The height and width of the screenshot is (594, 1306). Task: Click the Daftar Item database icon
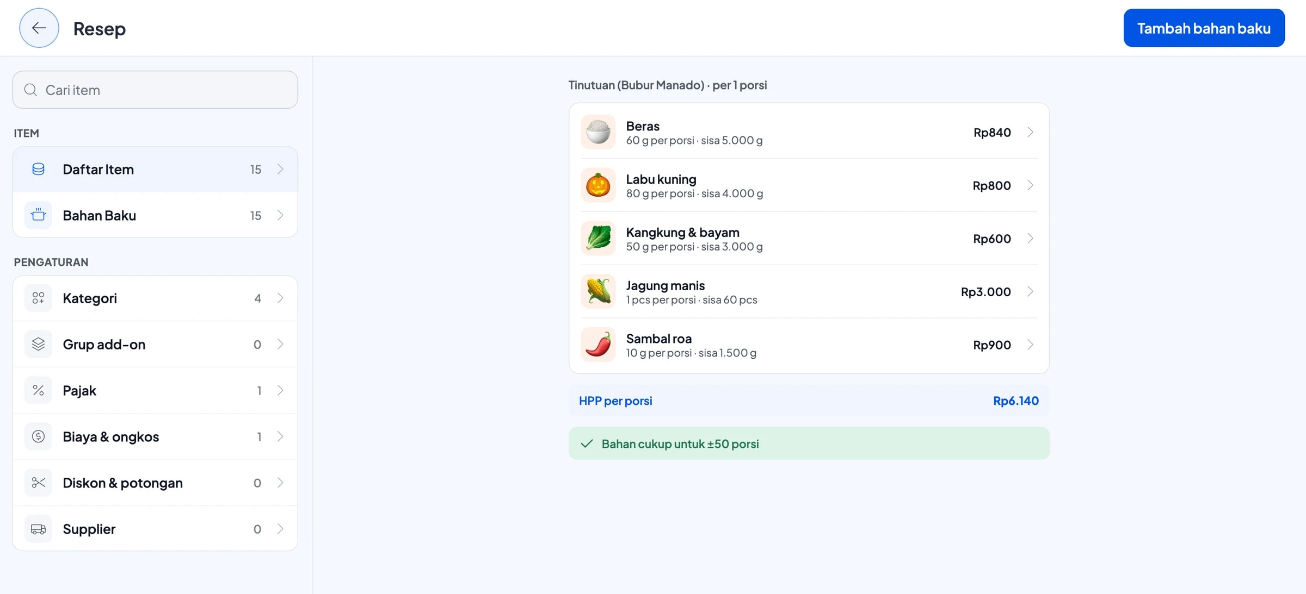point(38,169)
